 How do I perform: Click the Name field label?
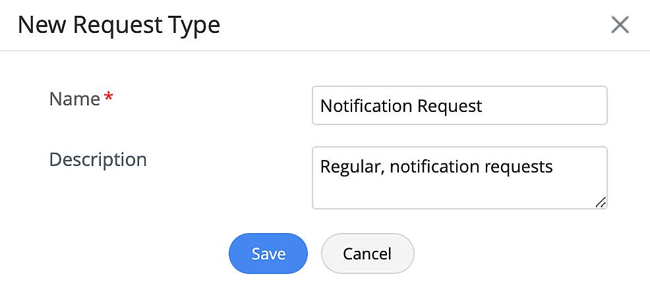(74, 99)
